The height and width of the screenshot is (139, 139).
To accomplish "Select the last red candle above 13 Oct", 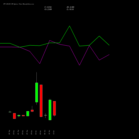I will (x=54, y=108).
